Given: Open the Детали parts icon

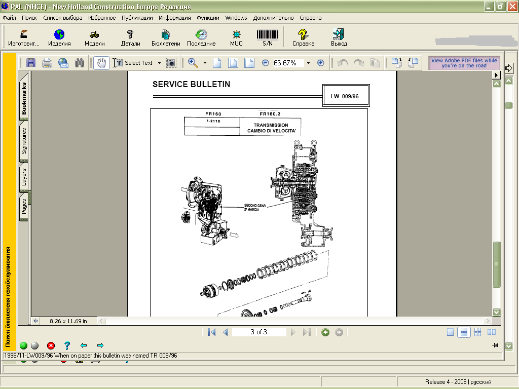Looking at the screenshot, I should 130,37.
